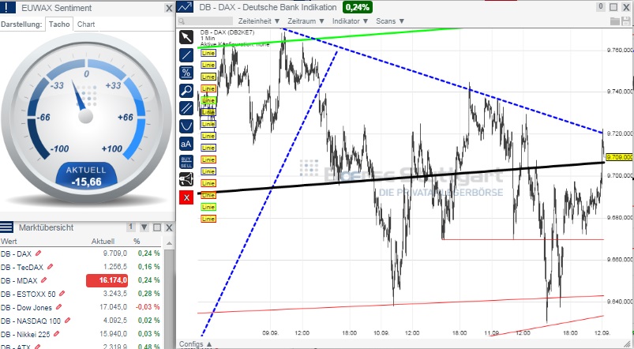Click the green 0,24% badge in chart title
The image size is (634, 349).
click(358, 7)
